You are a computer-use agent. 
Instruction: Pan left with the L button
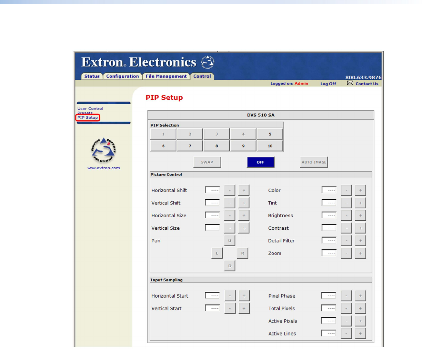pos(217,253)
